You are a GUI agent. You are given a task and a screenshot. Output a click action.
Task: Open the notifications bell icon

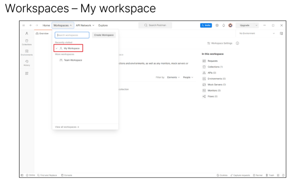224,25
